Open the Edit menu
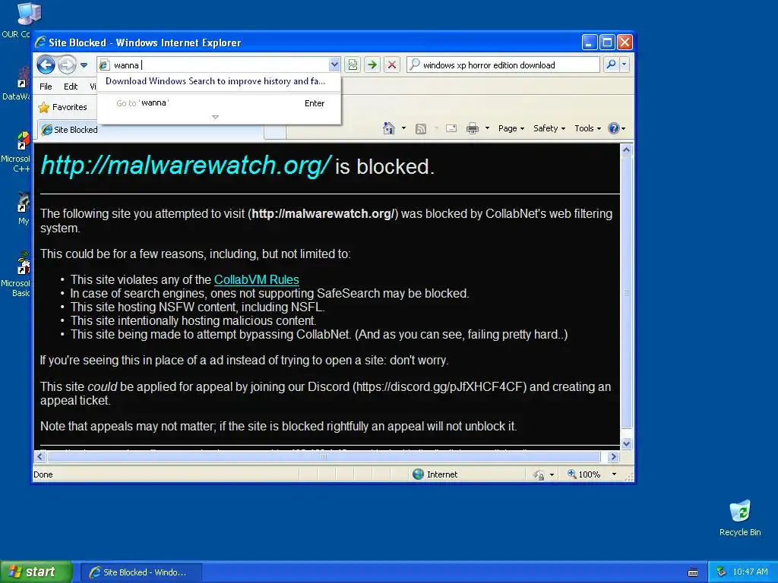This screenshot has width=778, height=583. point(71,87)
